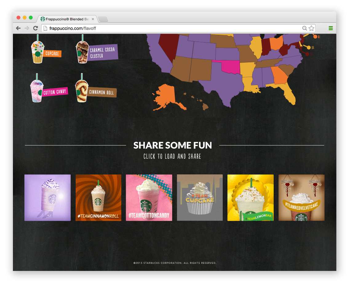Load the #TEAMREDVELVETCAKE share image

click(x=302, y=198)
